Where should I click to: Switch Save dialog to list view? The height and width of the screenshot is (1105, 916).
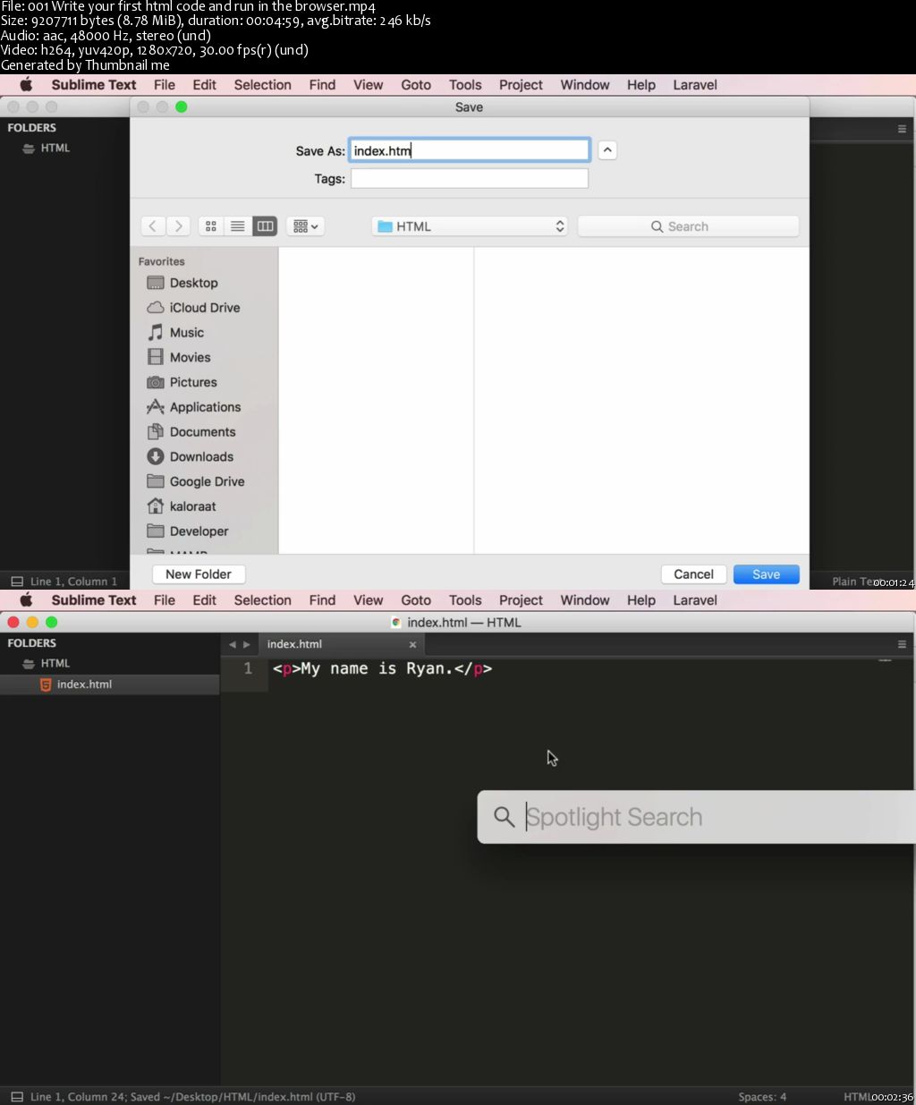(x=237, y=226)
